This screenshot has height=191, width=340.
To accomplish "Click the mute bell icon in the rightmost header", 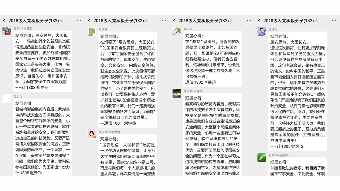I will (x=317, y=21).
